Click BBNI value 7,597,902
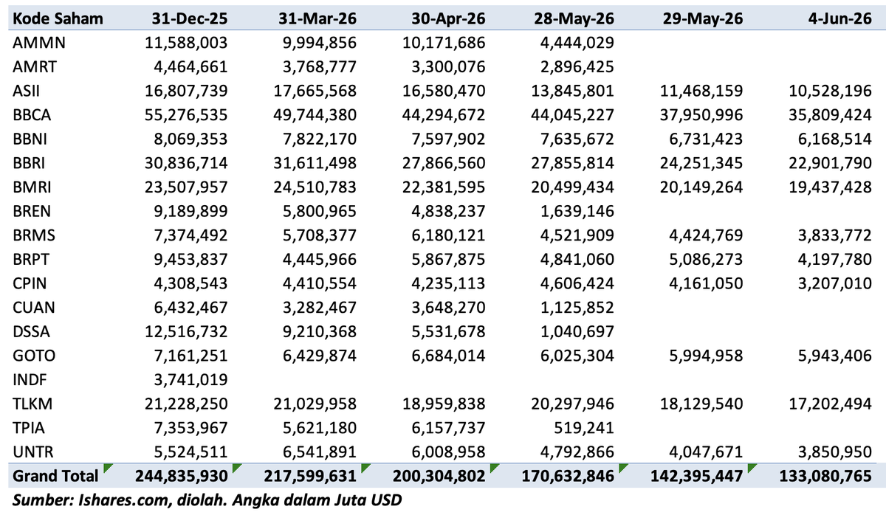Viewport: 886px width, 515px height. pyautogui.click(x=449, y=139)
